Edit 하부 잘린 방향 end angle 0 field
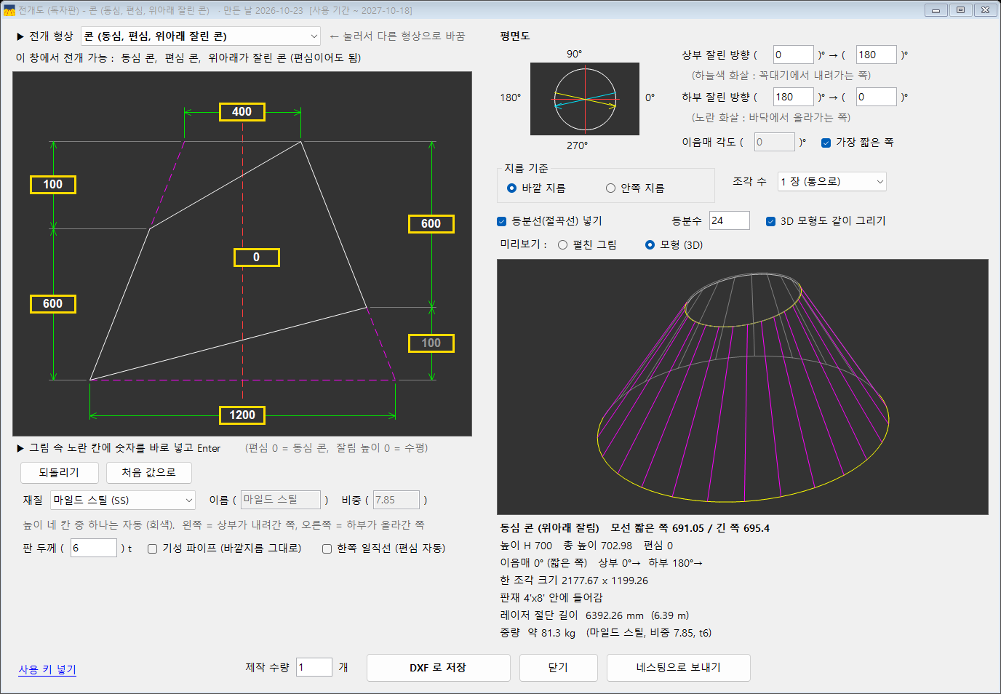The width and height of the screenshot is (1001, 694). point(877,97)
